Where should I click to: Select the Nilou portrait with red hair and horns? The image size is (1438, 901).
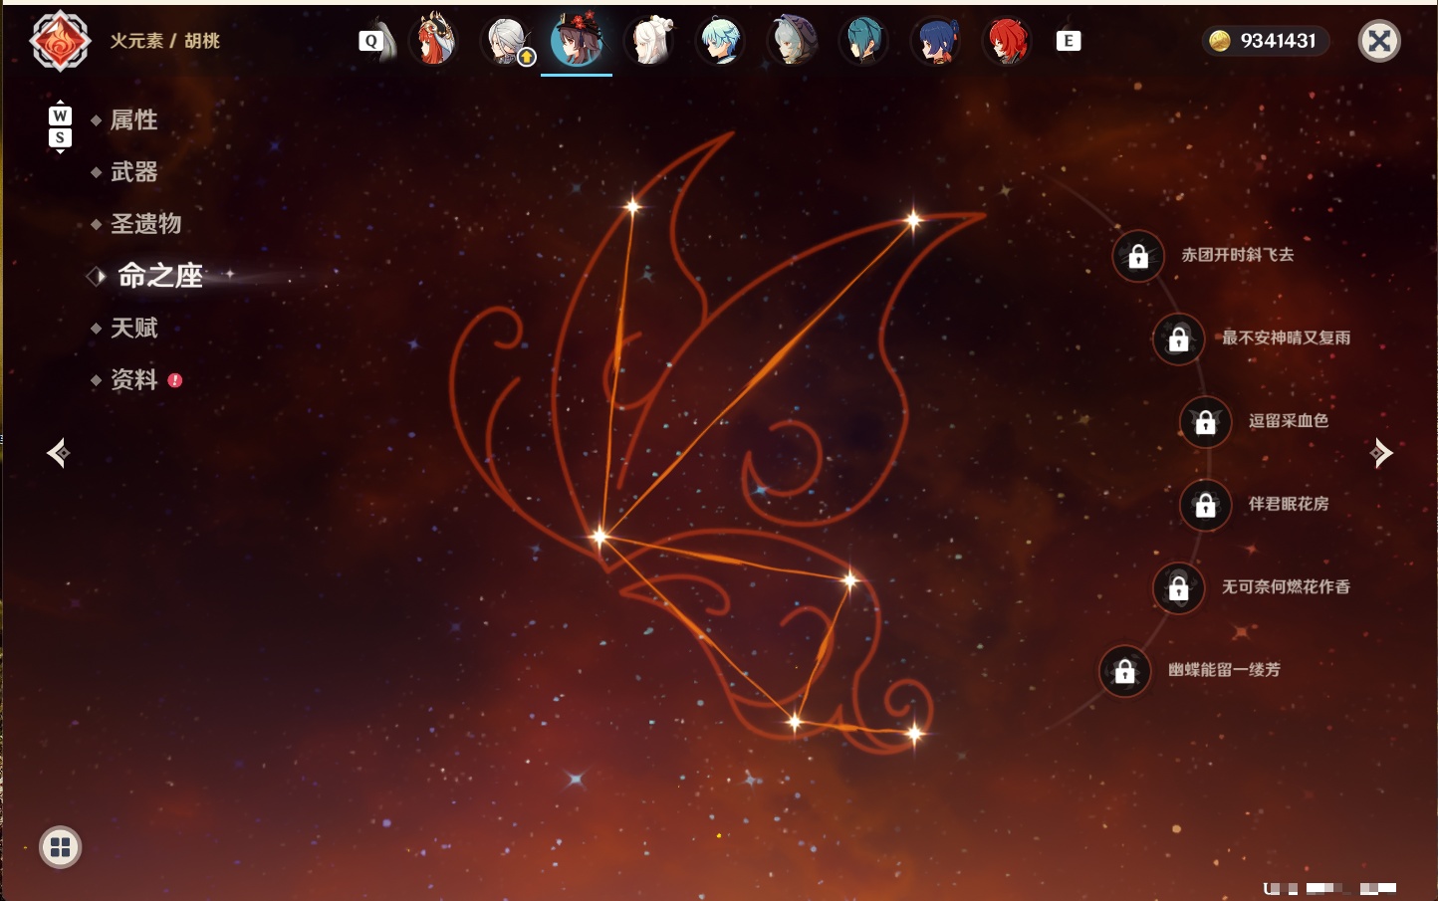coord(434,40)
